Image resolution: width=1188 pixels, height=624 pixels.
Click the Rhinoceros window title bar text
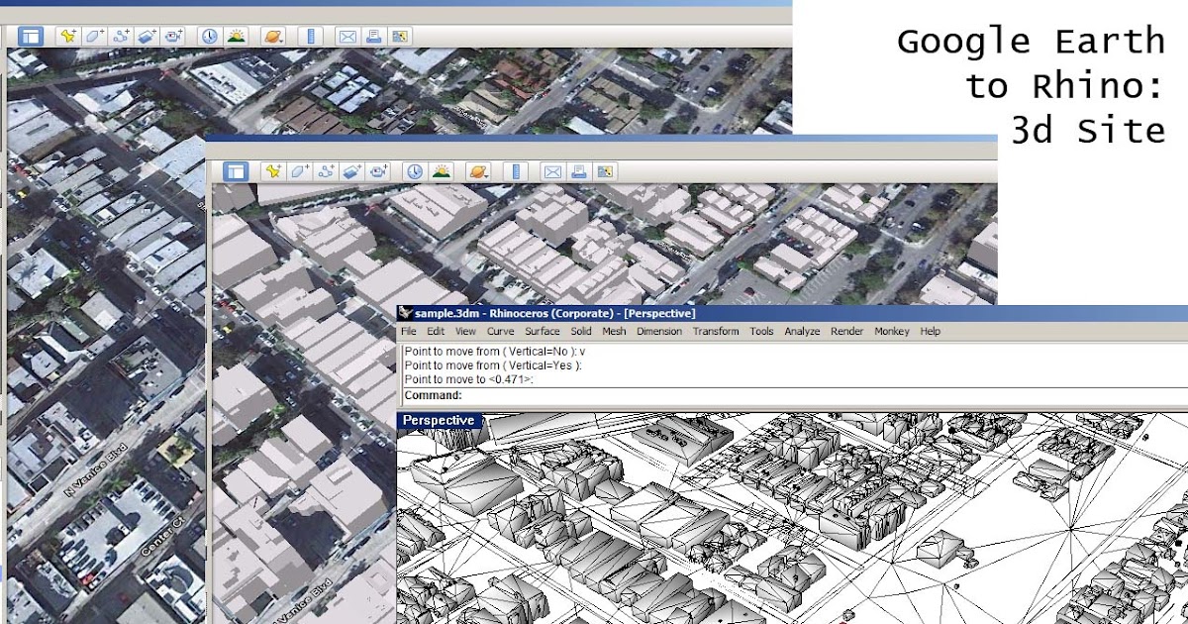point(555,313)
